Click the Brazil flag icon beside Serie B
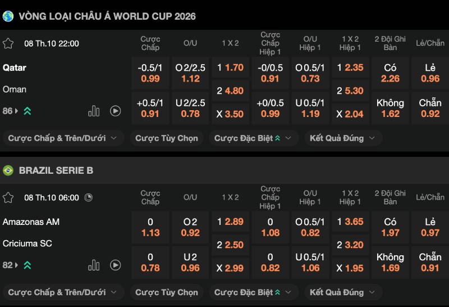 (8, 170)
